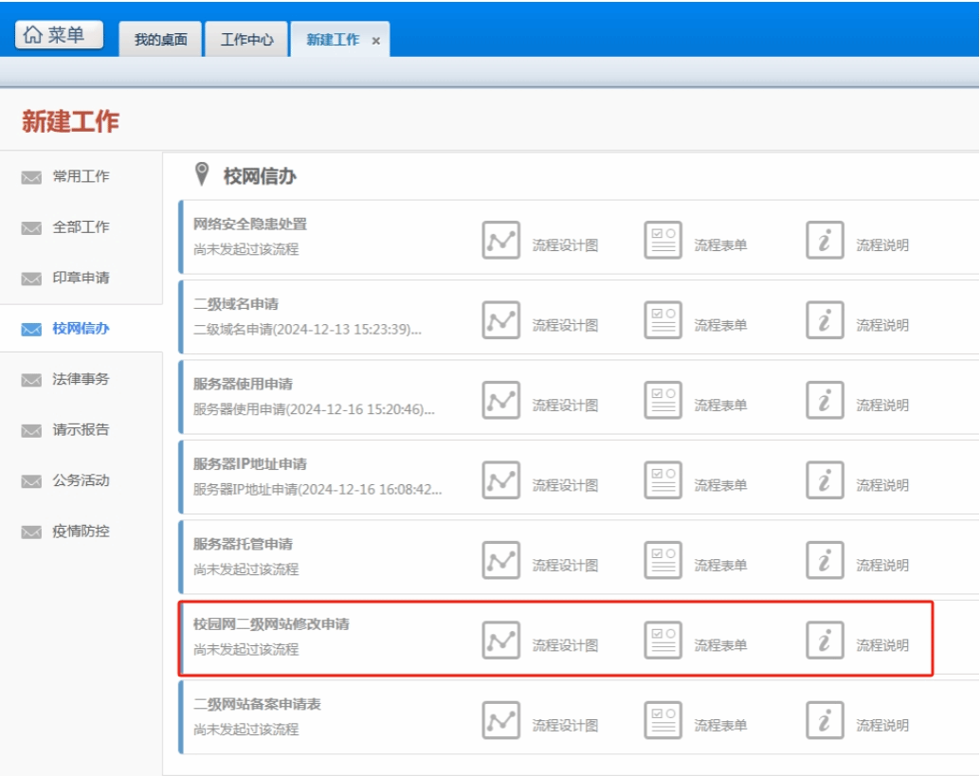This screenshot has height=776, width=980.
Task: Click 流程表单 icon for 校园网二级网站修改申请
Action: [662, 641]
